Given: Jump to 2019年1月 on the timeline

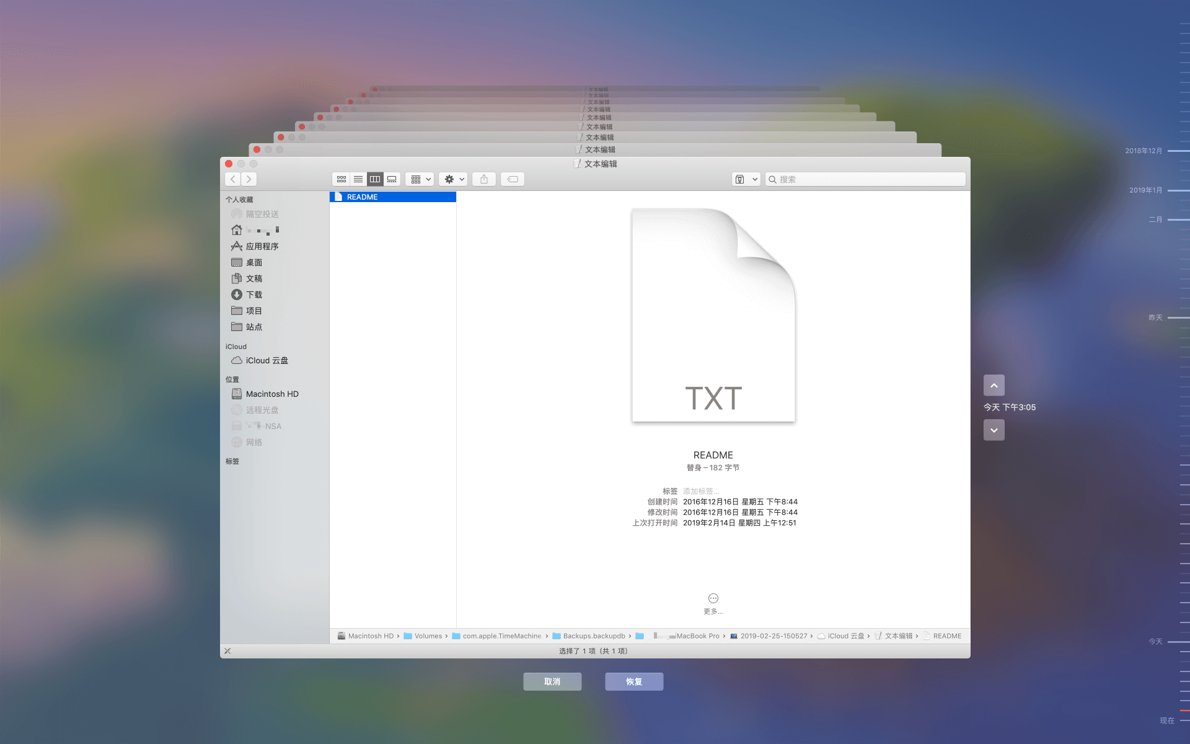Looking at the screenshot, I should tap(1158, 190).
